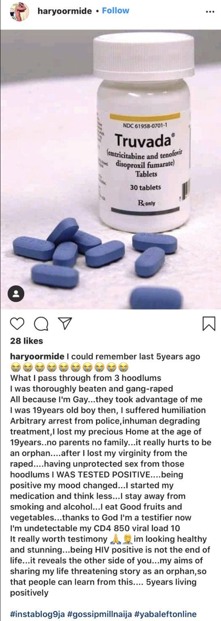This screenshot has width=221, height=621.
Task: Tap the crying emoji row in caption
Action: [70, 368]
